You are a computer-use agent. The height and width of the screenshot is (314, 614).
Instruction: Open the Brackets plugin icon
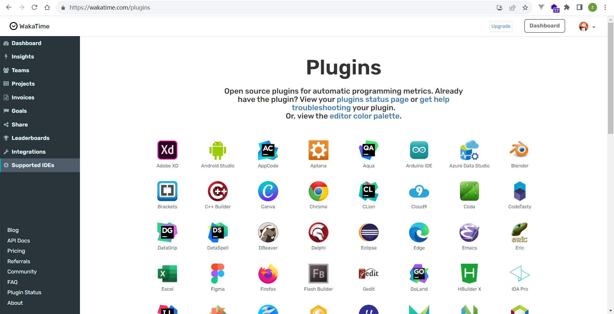167,191
